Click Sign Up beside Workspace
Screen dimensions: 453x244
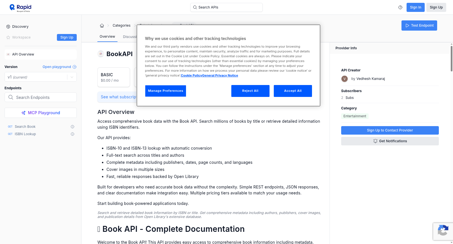pos(67,37)
